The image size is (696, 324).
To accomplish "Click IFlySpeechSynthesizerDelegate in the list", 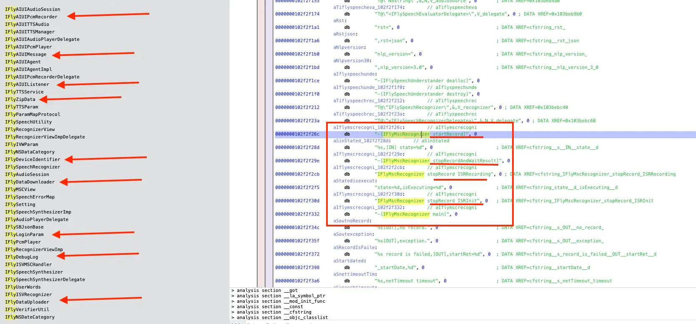I will (45, 279).
